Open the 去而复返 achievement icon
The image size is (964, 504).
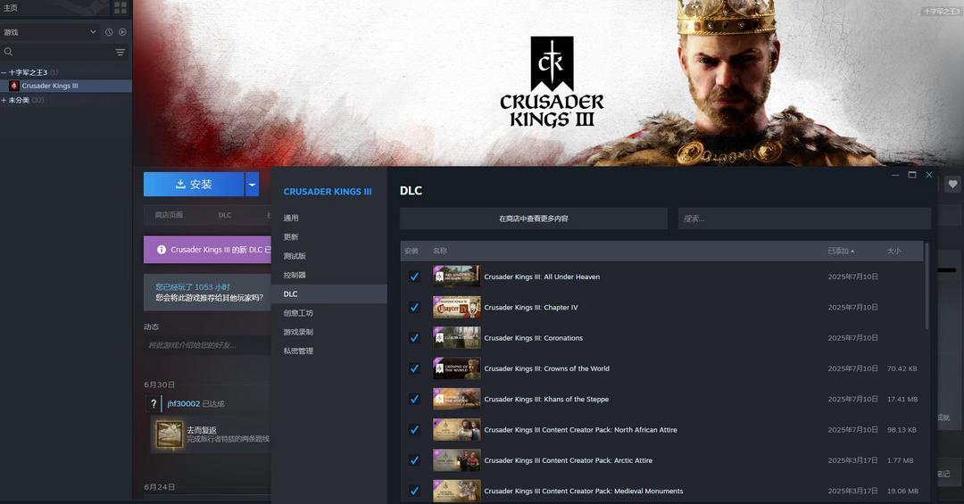coord(169,434)
